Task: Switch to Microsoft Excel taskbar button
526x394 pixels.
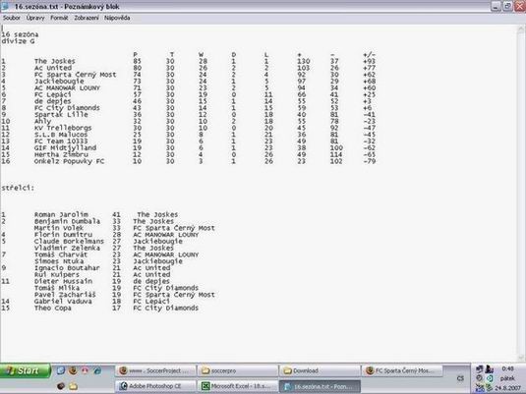Action: pyautogui.click(x=238, y=386)
